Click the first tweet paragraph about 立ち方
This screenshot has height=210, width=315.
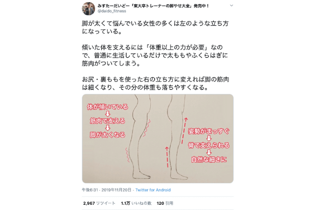(155, 27)
